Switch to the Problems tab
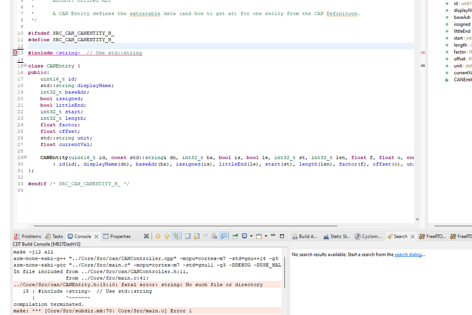Screen dimensions: 472x315 point(27,236)
